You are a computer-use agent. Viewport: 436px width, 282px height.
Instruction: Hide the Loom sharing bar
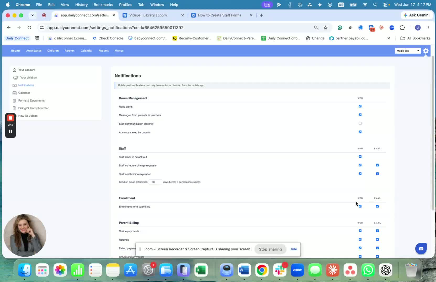click(293, 249)
